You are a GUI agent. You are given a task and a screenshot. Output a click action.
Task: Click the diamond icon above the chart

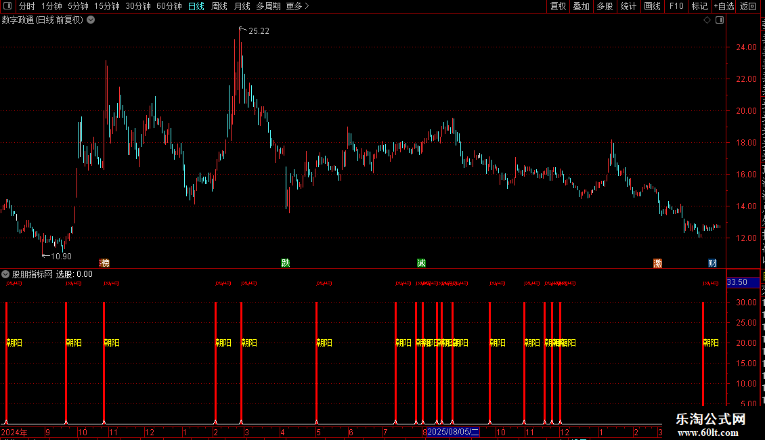tap(707, 20)
